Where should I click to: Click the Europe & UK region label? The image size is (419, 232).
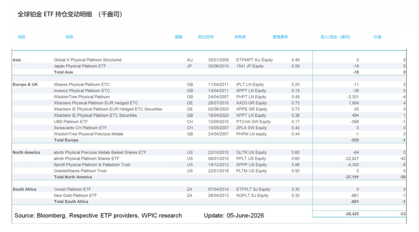tap(25, 84)
